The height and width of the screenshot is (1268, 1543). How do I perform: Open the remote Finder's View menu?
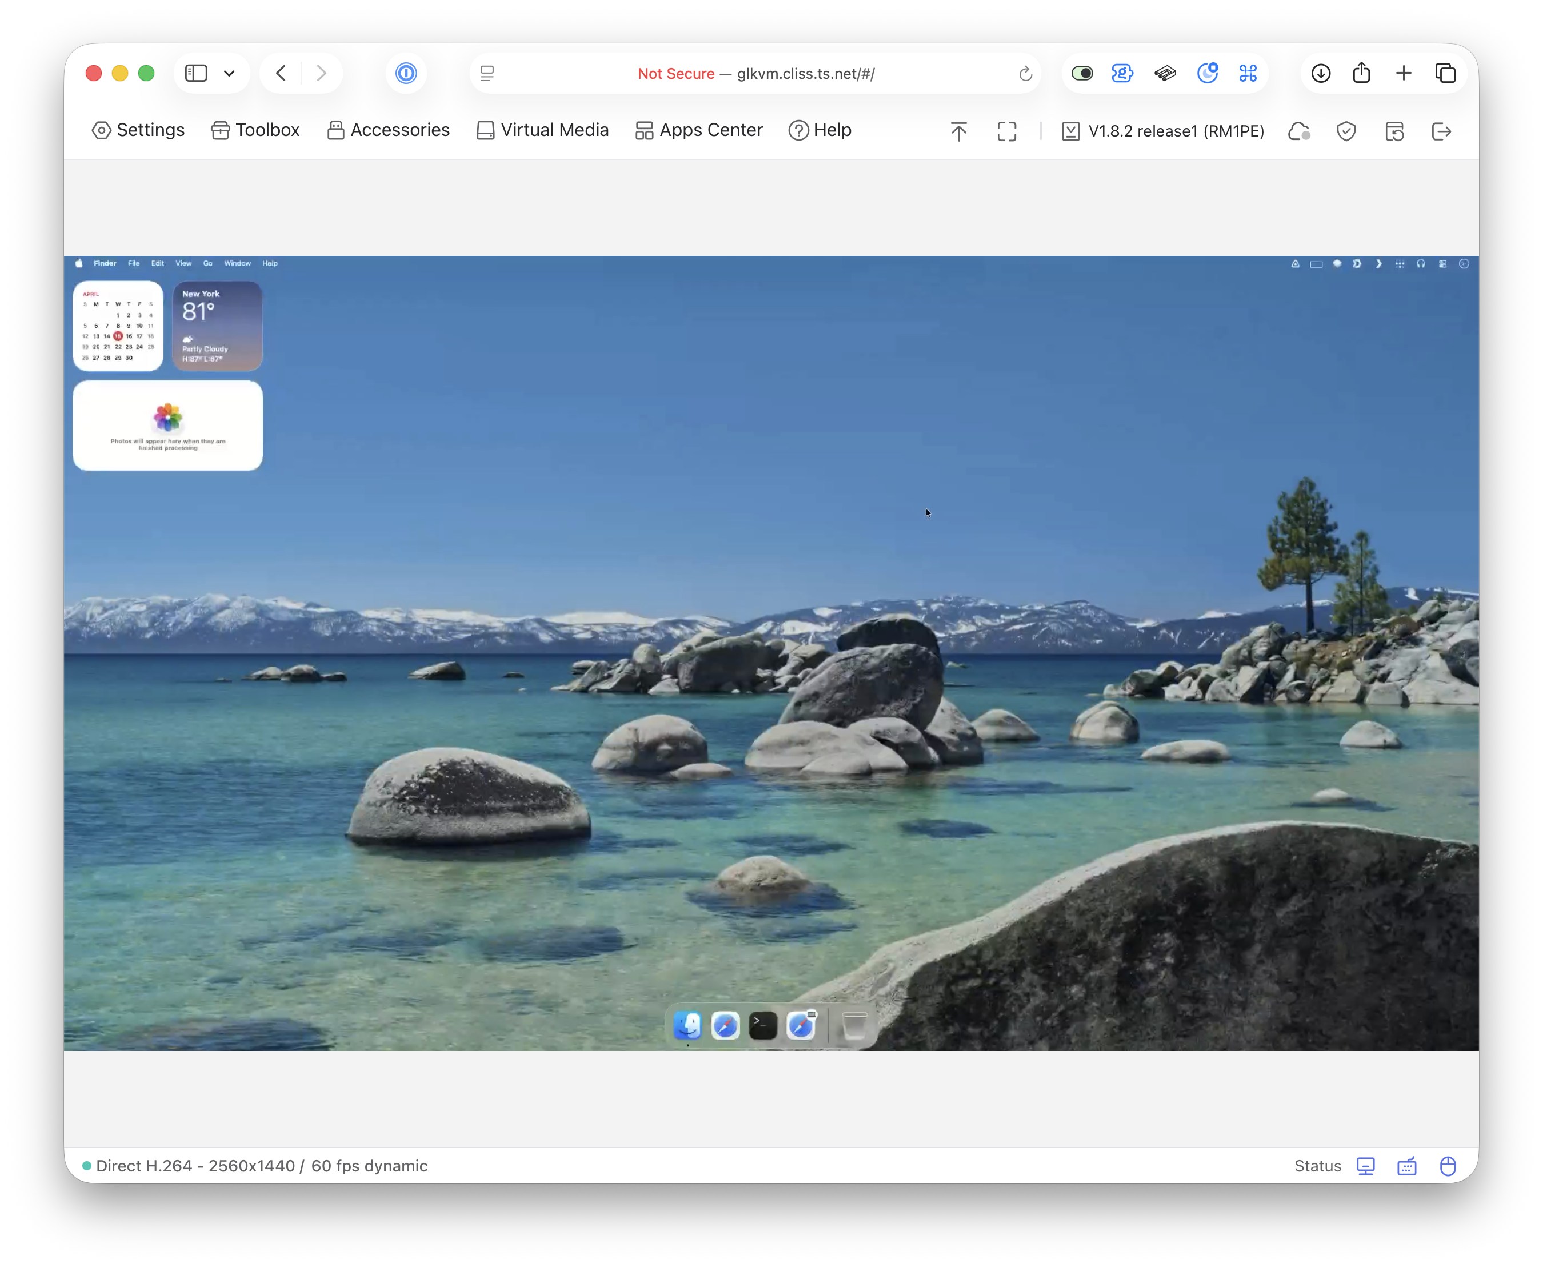point(183,264)
